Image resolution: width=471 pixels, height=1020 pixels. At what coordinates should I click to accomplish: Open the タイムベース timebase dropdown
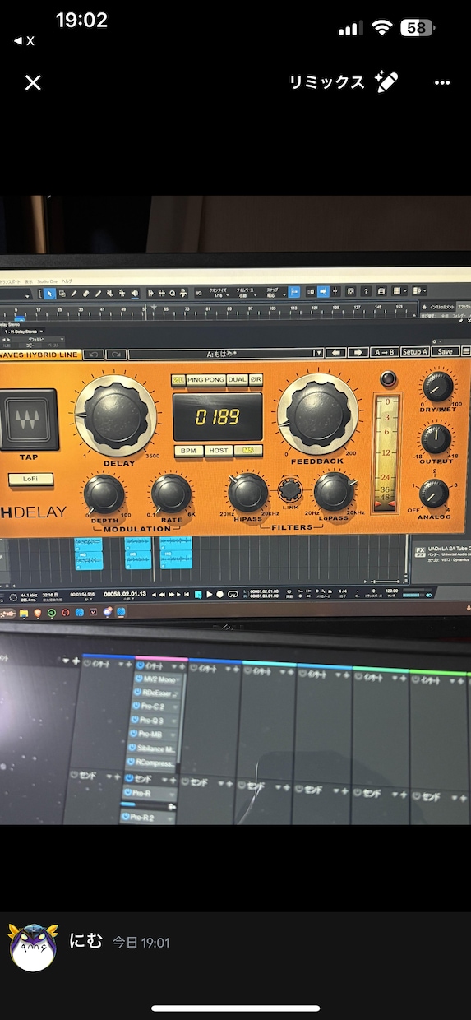click(246, 292)
